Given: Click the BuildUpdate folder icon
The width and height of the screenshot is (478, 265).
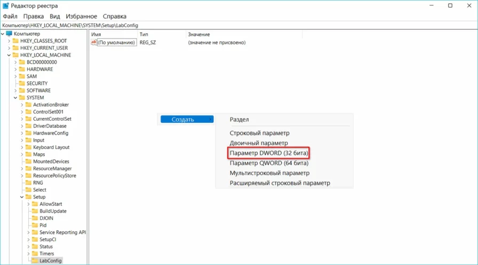Looking at the screenshot, I should (35, 211).
